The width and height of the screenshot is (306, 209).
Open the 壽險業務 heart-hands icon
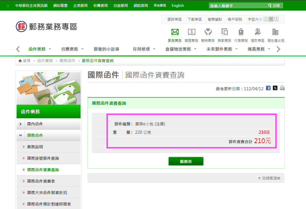pos(208,32)
